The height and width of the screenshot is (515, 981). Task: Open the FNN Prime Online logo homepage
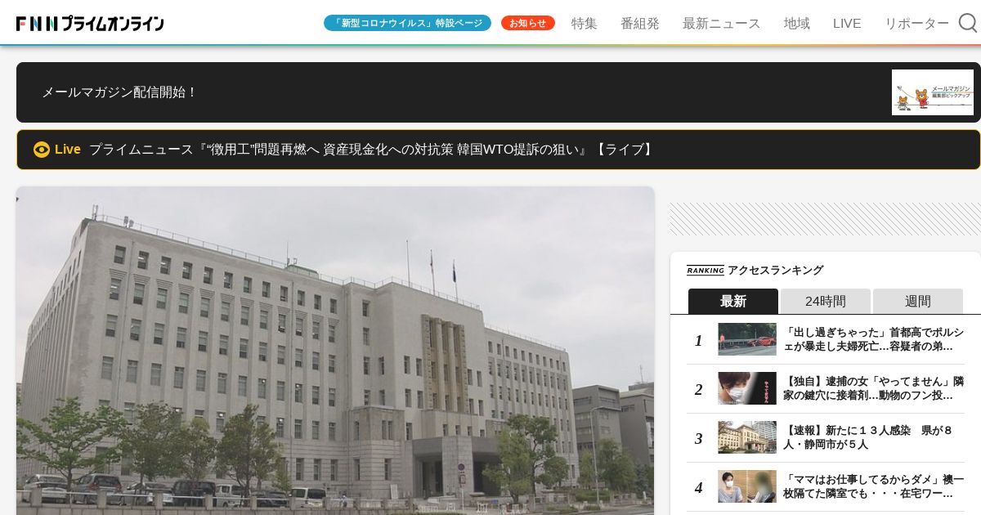pos(90,24)
